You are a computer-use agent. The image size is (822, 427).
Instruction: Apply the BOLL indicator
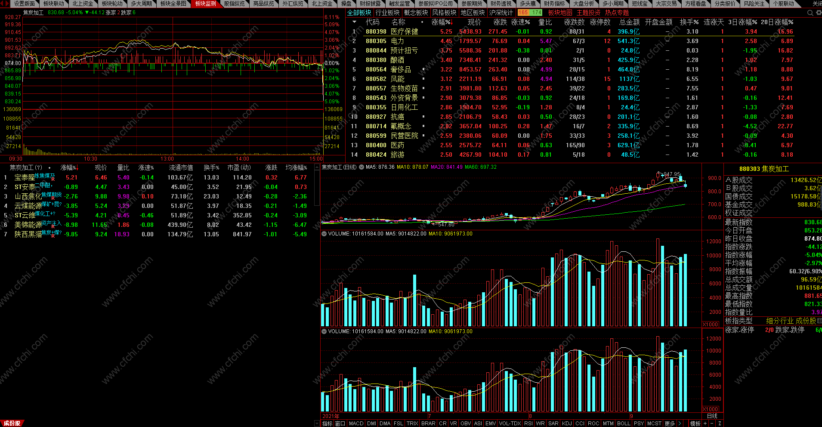pos(624,424)
